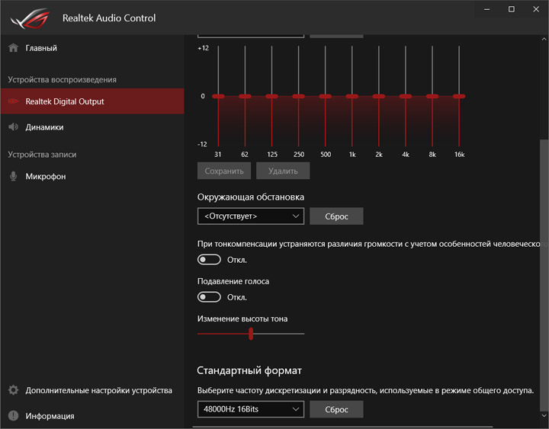549x429 pixels.
Task: Click the speaker icon next to Динамики
Action: pyautogui.click(x=13, y=127)
